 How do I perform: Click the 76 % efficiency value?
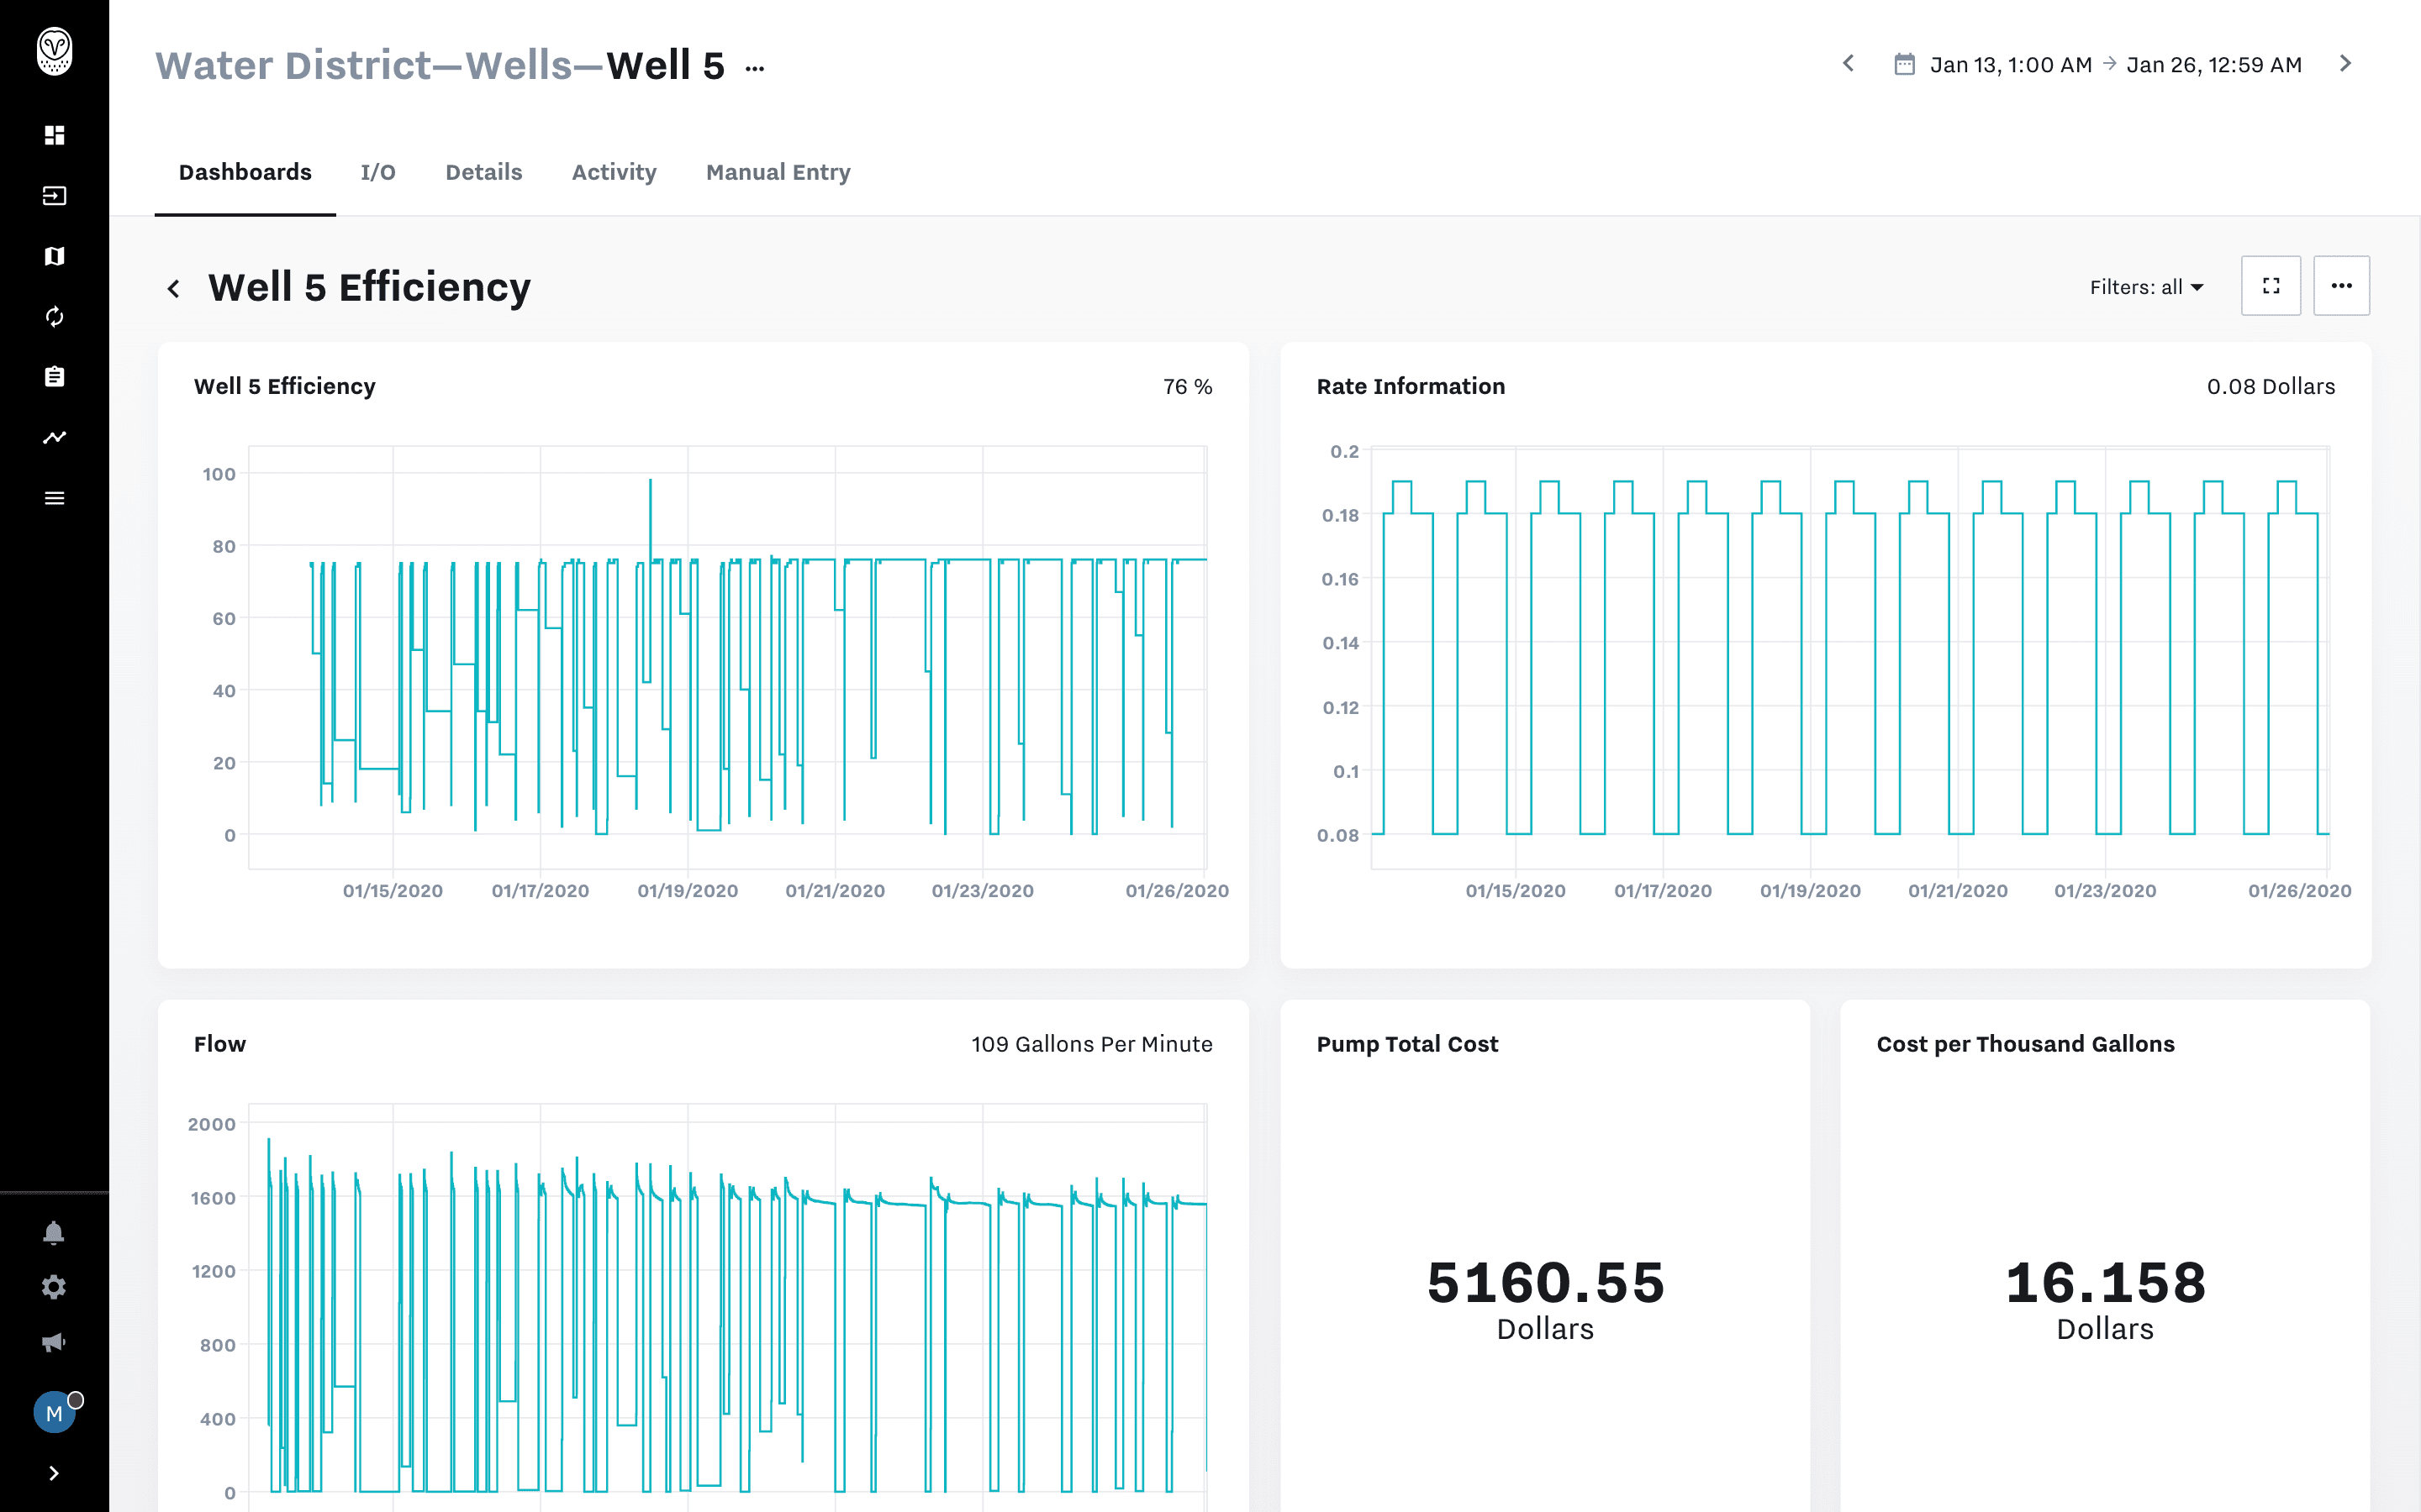1188,387
